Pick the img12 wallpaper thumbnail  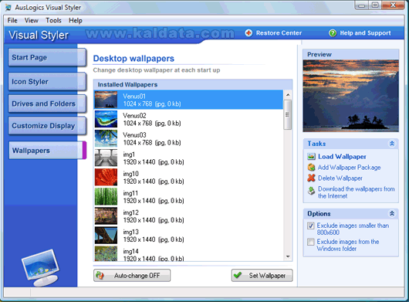click(x=106, y=215)
